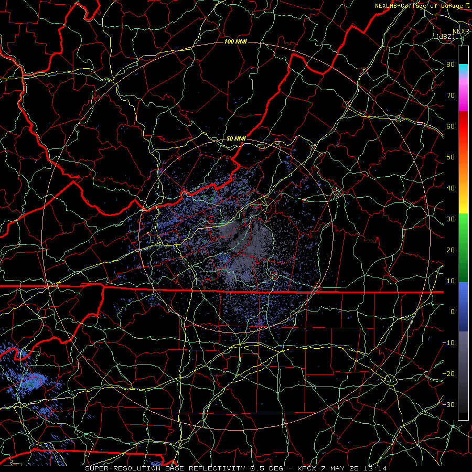This screenshot has width=472, height=472.
Task: Click the 20 value on the dBZ scale
Action: (x=450, y=250)
